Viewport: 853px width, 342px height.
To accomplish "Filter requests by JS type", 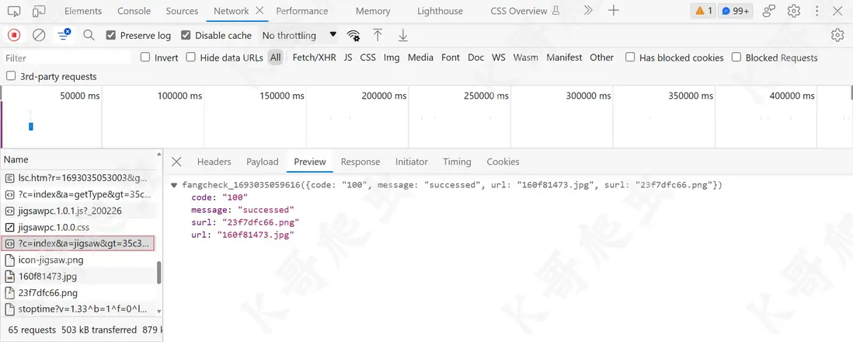I will (x=348, y=58).
